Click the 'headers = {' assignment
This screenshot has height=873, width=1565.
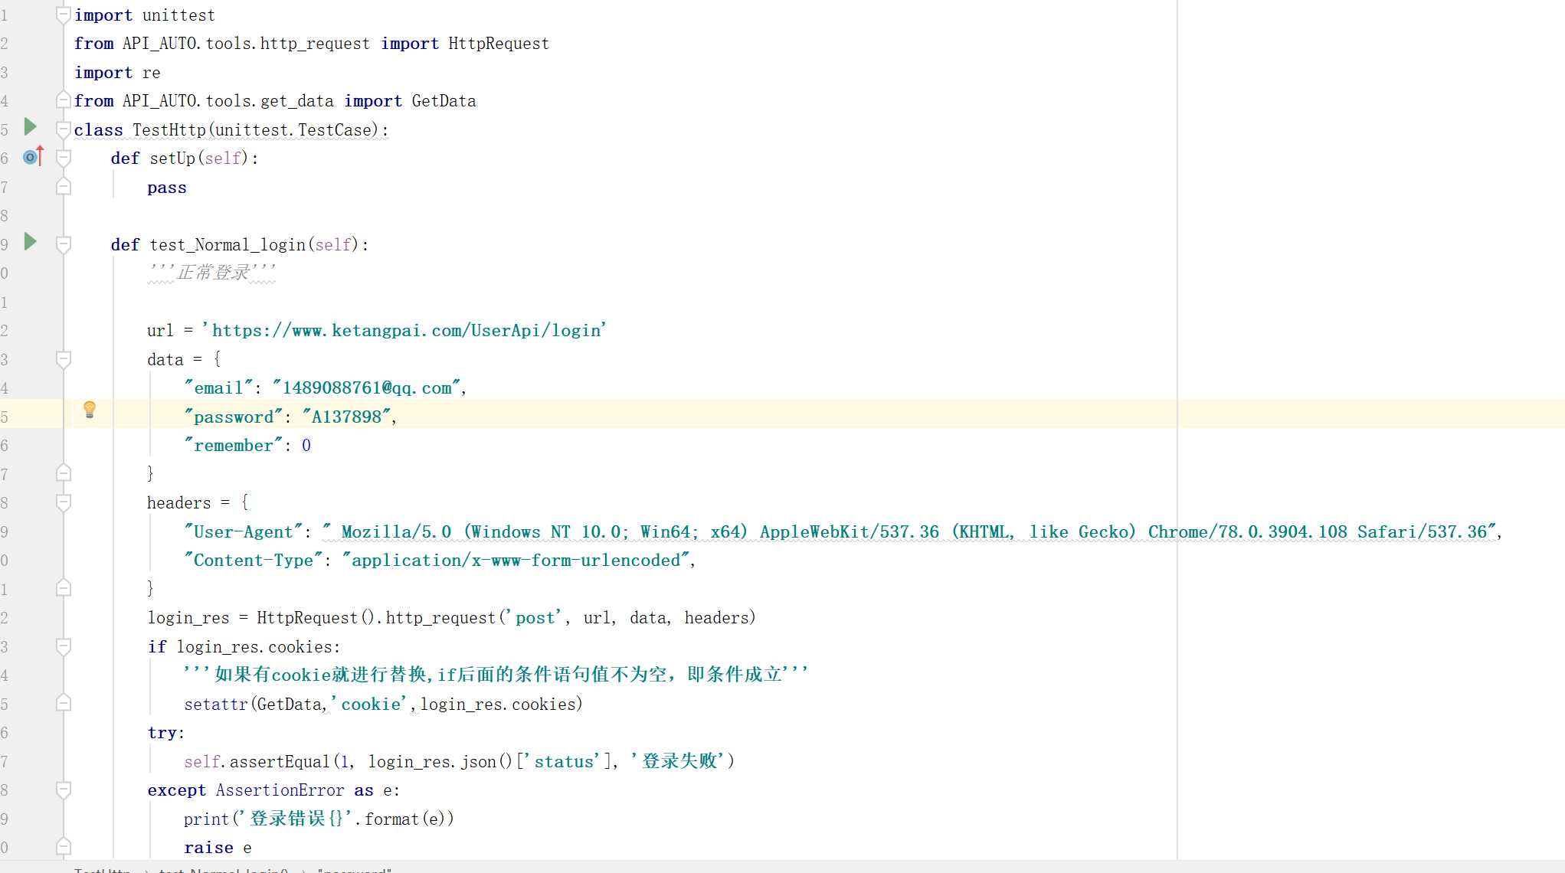(198, 502)
